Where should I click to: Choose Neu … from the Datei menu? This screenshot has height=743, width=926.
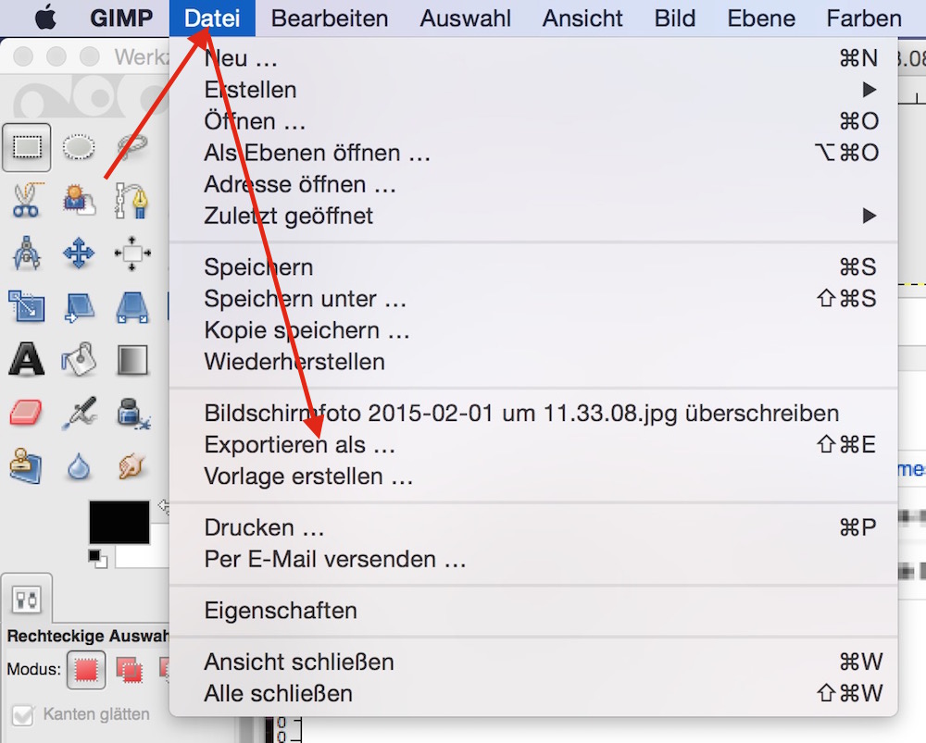pyautogui.click(x=533, y=58)
